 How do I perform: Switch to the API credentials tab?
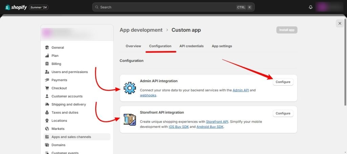[191, 46]
